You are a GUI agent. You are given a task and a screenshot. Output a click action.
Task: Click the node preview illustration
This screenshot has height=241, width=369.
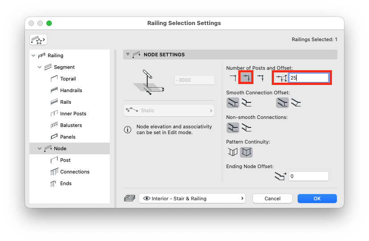[x=149, y=82]
